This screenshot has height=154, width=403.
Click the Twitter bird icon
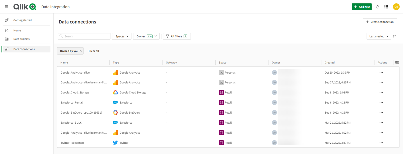[115, 143]
